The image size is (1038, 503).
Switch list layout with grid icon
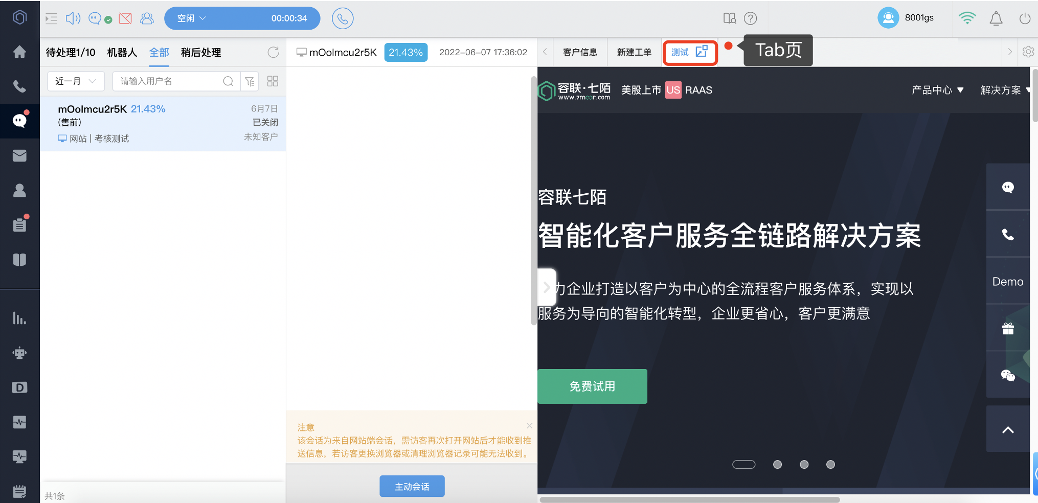pyautogui.click(x=273, y=81)
